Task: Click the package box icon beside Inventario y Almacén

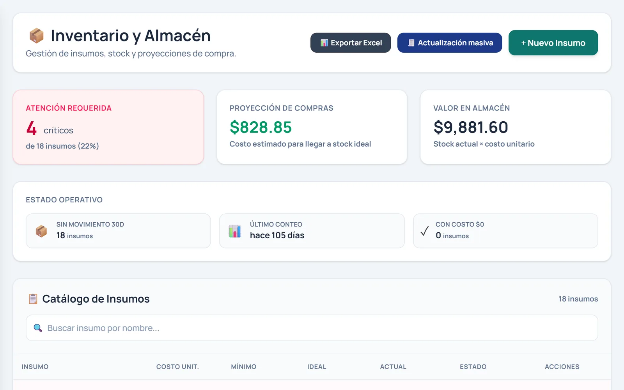Action: click(x=37, y=35)
